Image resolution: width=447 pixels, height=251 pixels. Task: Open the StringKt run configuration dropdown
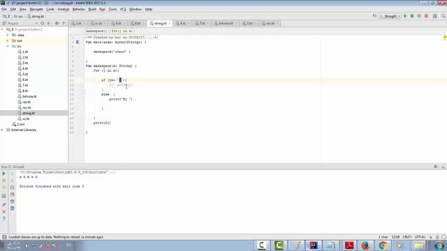click(390, 16)
